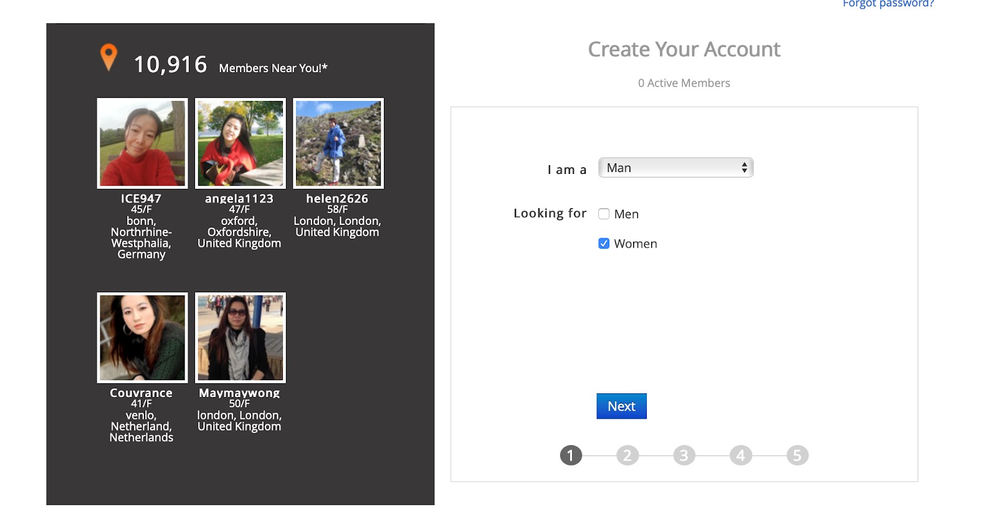Jump to step 2 circle

coord(627,456)
